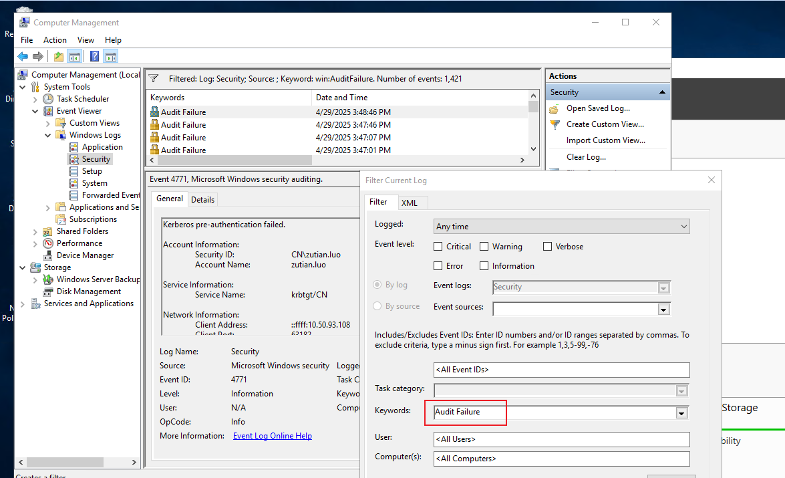The image size is (785, 478).
Task: Click the event list horizontal scrollbar thumb
Action: coord(234,160)
